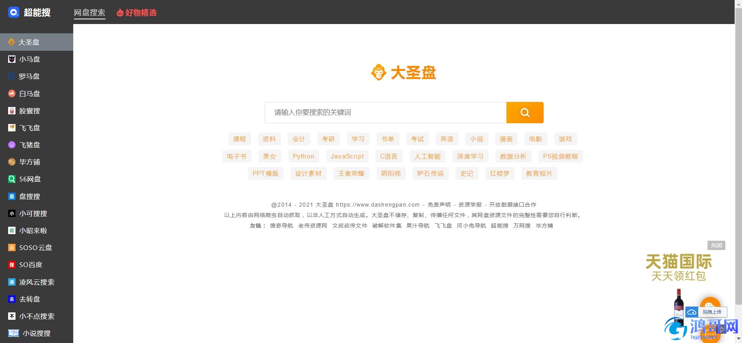Click the orange search magnifier button
Screen dimensions: 742x343
[x=525, y=112]
